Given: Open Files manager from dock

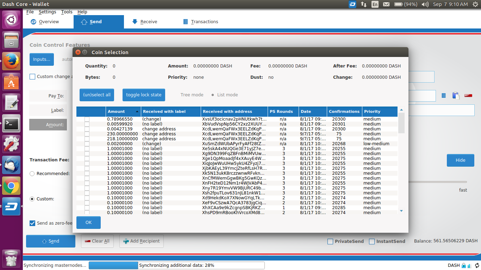Looking at the screenshot, I should point(11,40).
